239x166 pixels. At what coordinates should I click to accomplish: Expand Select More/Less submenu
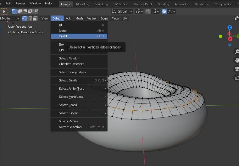(79, 97)
